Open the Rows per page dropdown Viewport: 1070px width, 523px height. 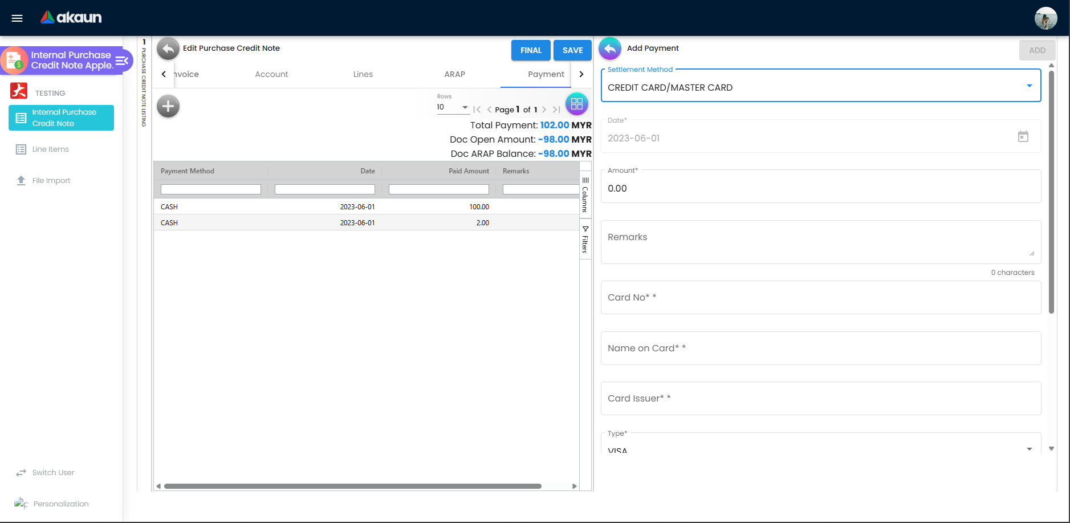tap(453, 107)
